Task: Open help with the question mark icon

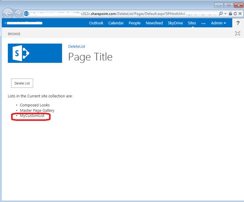Action: (x=238, y=23)
